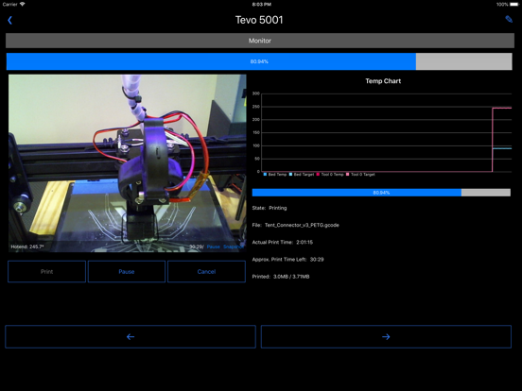522x391 pixels.
Task: Toggle Bed Target legend swatch
Action: pyautogui.click(x=290, y=174)
